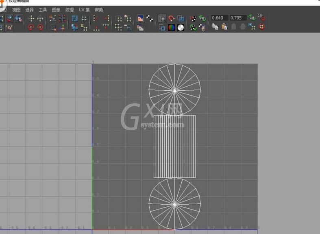Toggle texture borders display
The height and width of the screenshot is (234, 320).
(x=162, y=27)
